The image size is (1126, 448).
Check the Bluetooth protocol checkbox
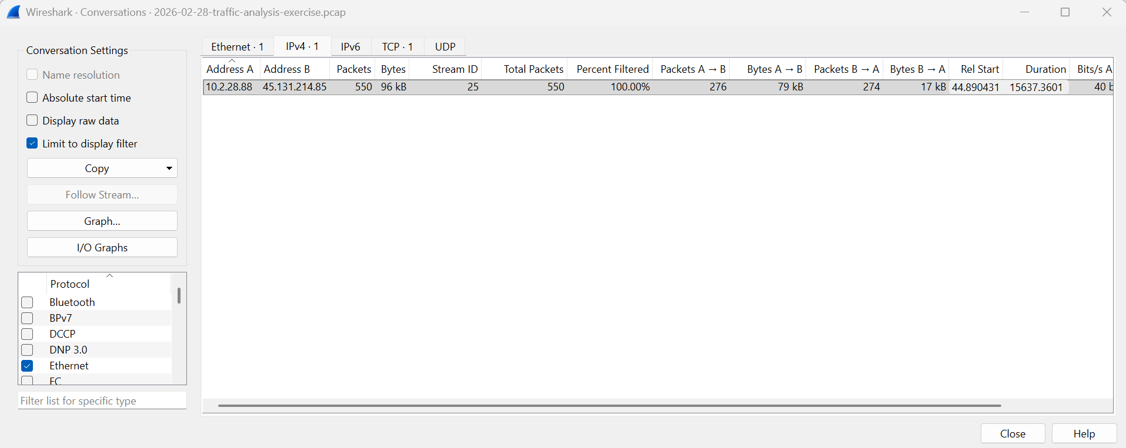[x=27, y=302]
